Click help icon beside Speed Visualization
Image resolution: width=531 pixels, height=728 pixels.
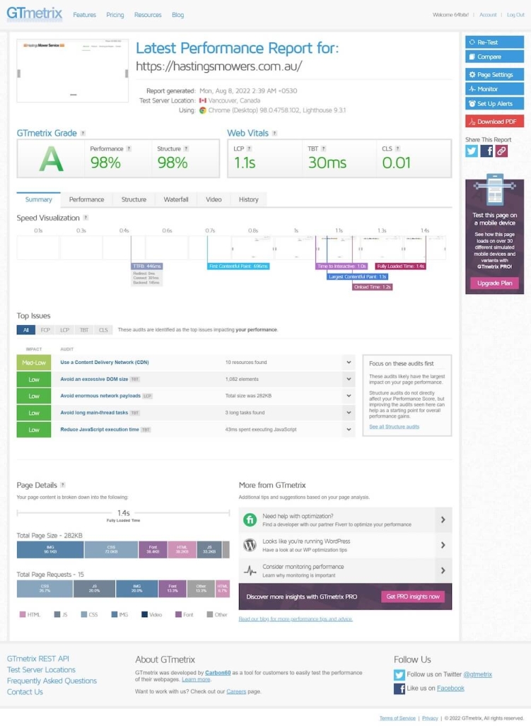click(x=86, y=218)
